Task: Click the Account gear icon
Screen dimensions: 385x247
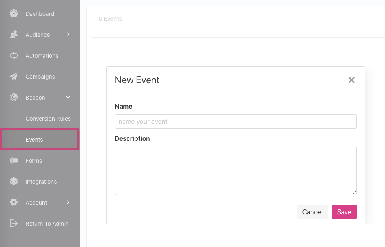Action: (14, 203)
